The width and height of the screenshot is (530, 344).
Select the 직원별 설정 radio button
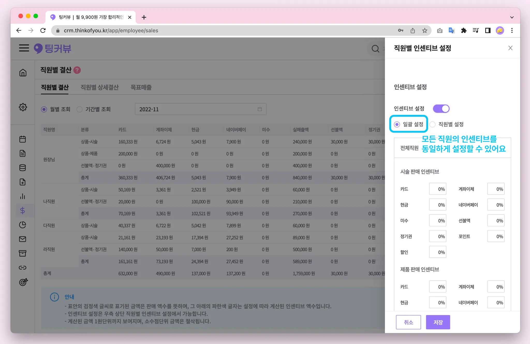[x=432, y=125]
